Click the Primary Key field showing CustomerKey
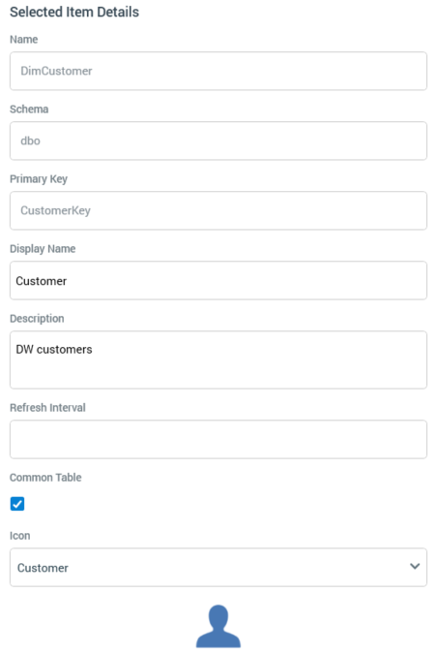Screen dimensions: 437x656 pyautogui.click(x=218, y=210)
